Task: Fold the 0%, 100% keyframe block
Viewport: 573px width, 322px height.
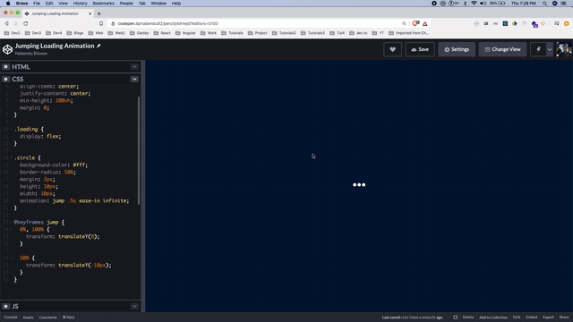Action: [x=11, y=229]
